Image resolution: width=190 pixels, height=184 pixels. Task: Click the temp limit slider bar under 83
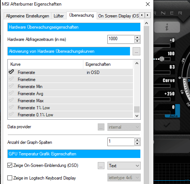click(162, 72)
